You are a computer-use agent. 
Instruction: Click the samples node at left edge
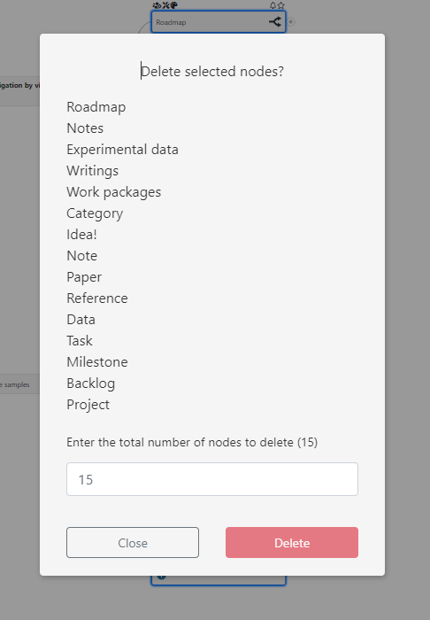point(15,384)
